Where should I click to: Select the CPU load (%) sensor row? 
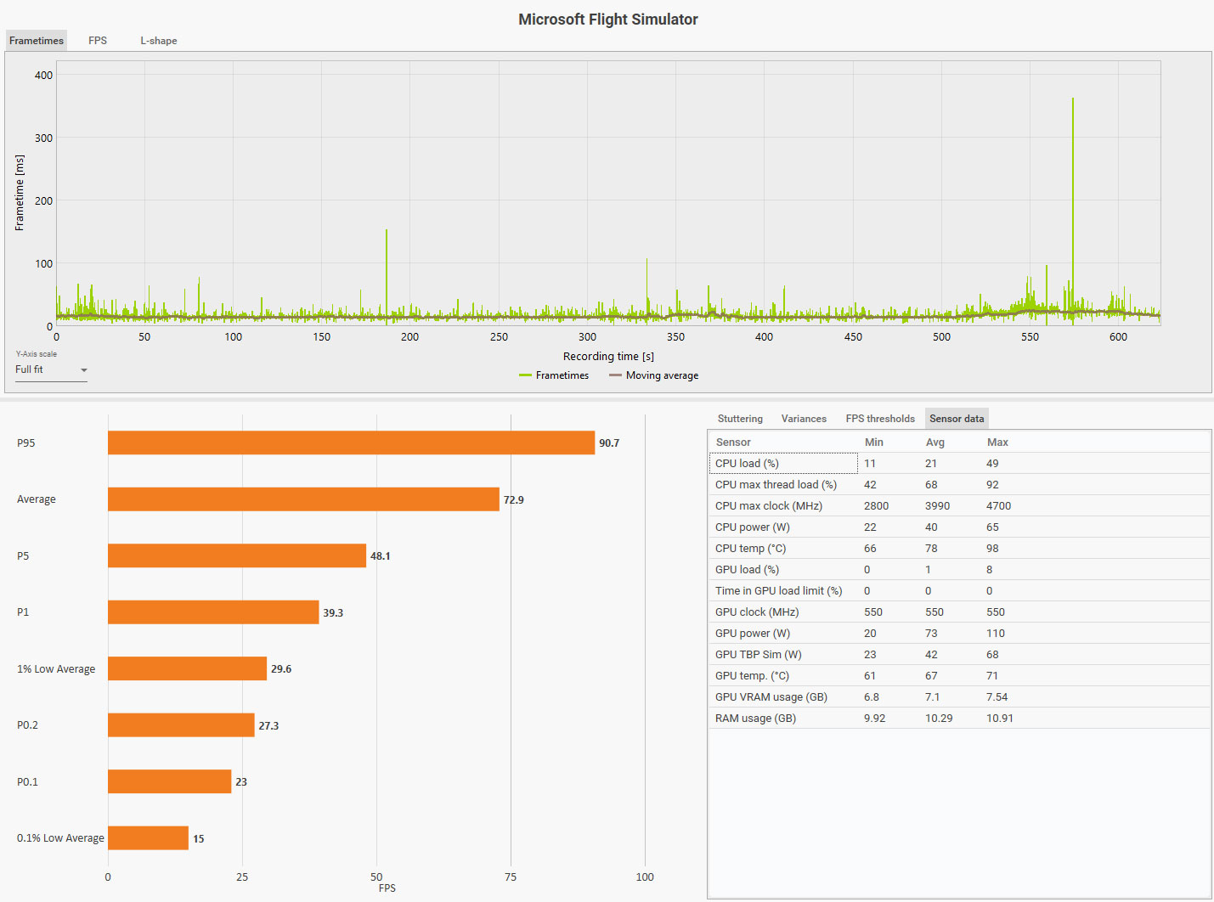(x=959, y=463)
